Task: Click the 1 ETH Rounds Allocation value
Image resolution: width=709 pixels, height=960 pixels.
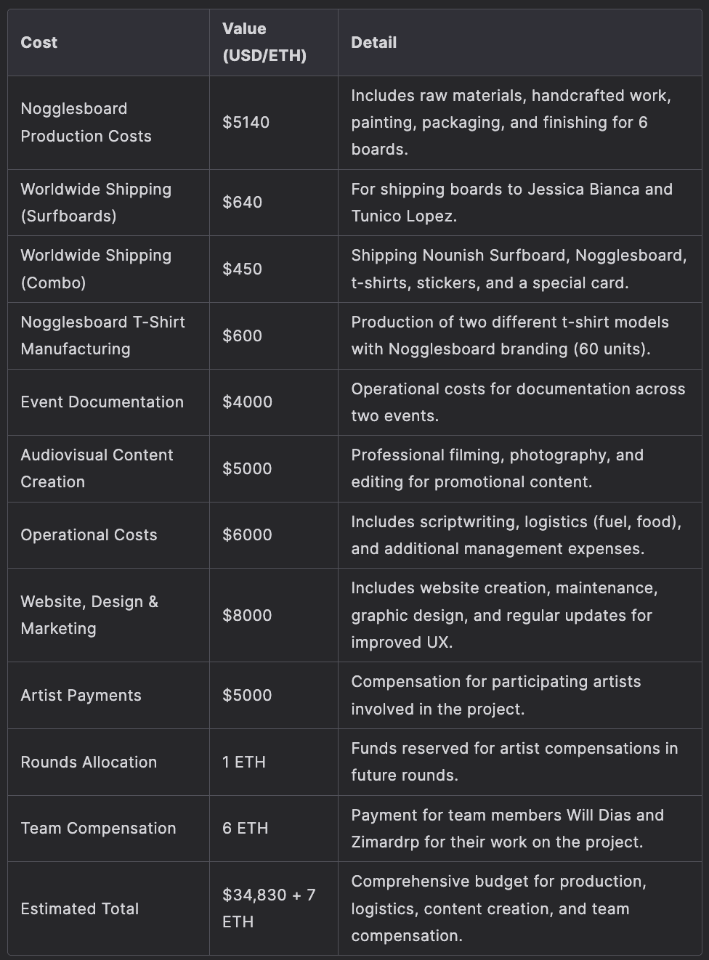Action: click(x=244, y=762)
